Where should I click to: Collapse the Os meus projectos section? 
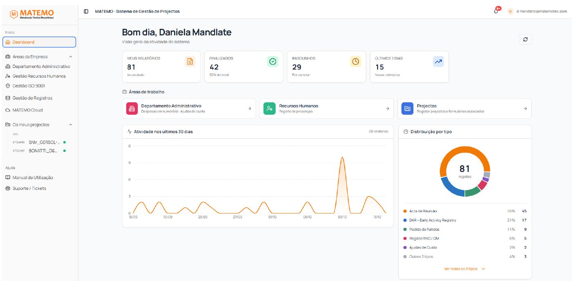click(70, 125)
